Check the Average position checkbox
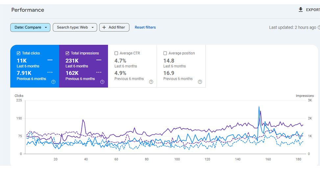The height and width of the screenshot is (170, 320). click(x=165, y=53)
